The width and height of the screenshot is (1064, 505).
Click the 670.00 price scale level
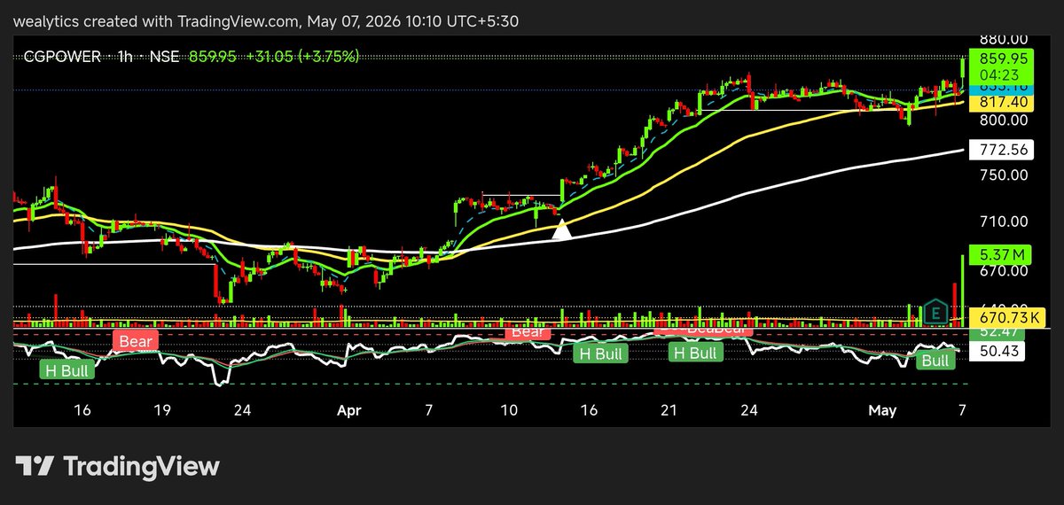pyautogui.click(x=1004, y=270)
